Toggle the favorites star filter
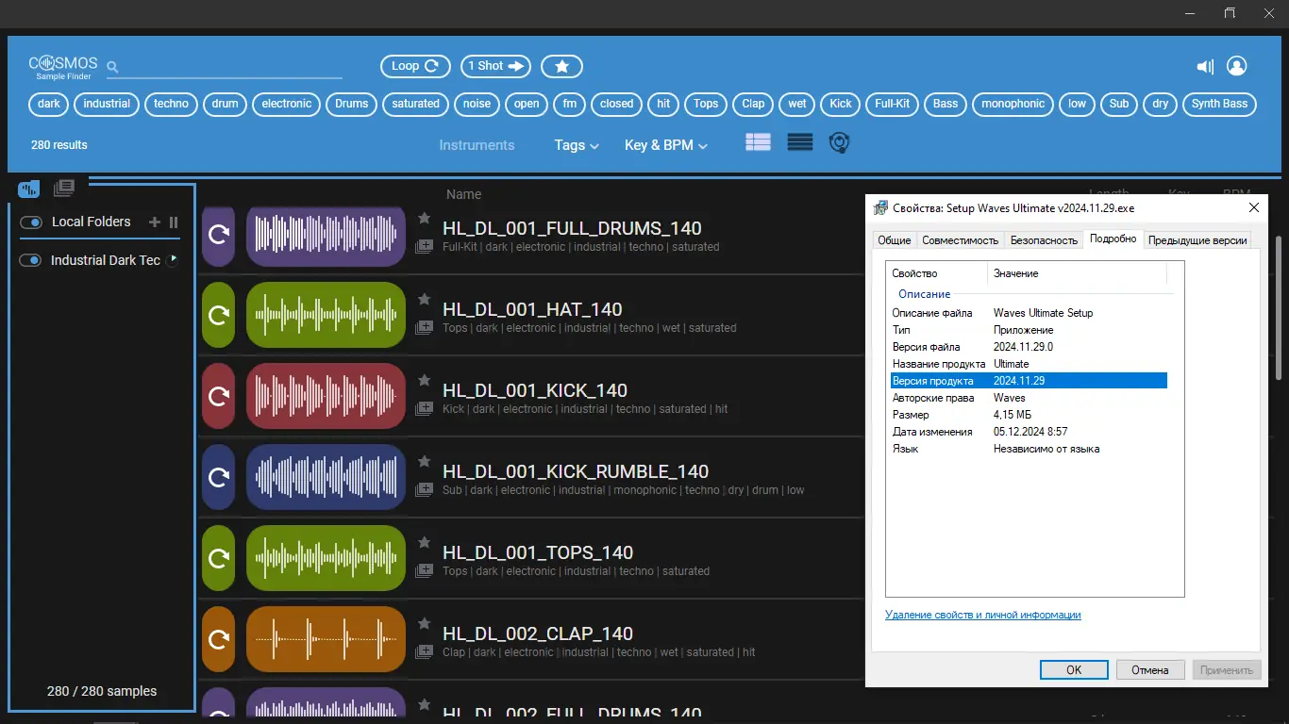The image size is (1289, 724). click(561, 66)
